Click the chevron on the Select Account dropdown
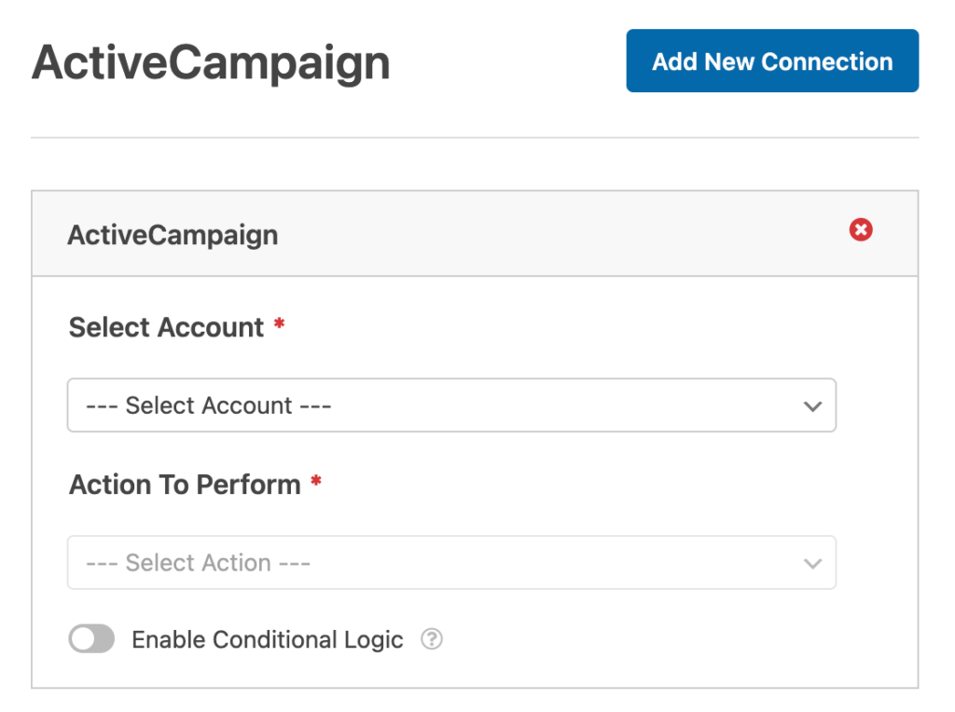 click(812, 405)
